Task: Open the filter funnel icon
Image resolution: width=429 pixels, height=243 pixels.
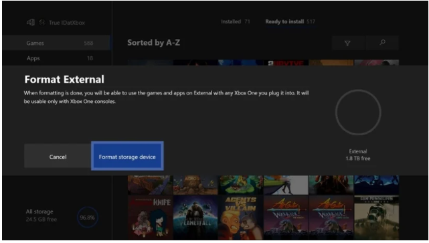Action: pos(347,43)
